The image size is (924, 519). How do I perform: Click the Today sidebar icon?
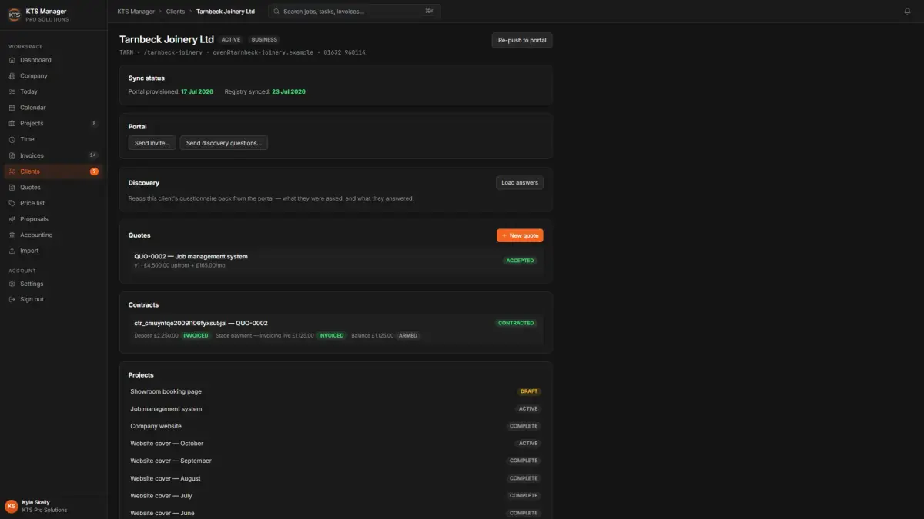point(12,91)
